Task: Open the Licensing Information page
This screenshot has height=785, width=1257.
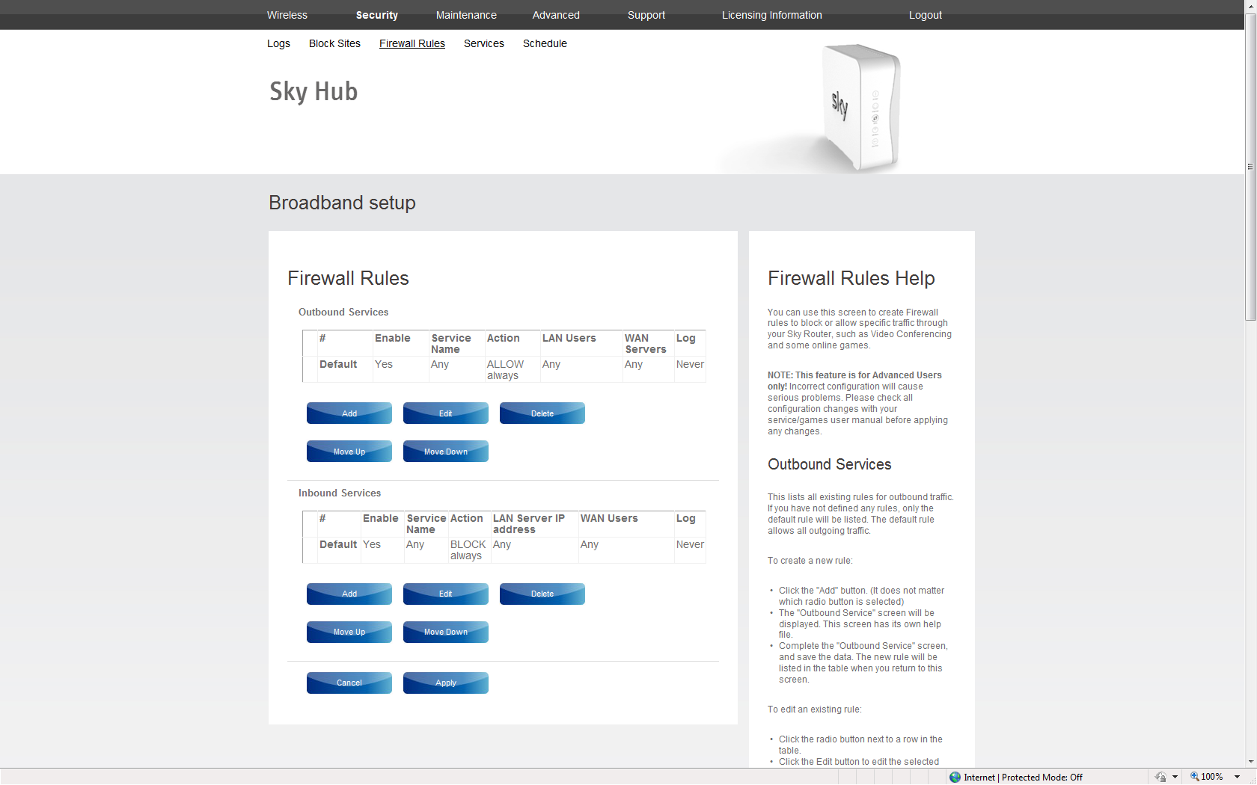Action: (772, 15)
